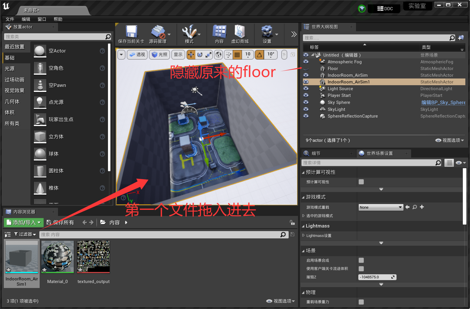Open the 窗口 (Window) menu
Image resolution: width=470 pixels, height=309 pixels.
click(42, 19)
